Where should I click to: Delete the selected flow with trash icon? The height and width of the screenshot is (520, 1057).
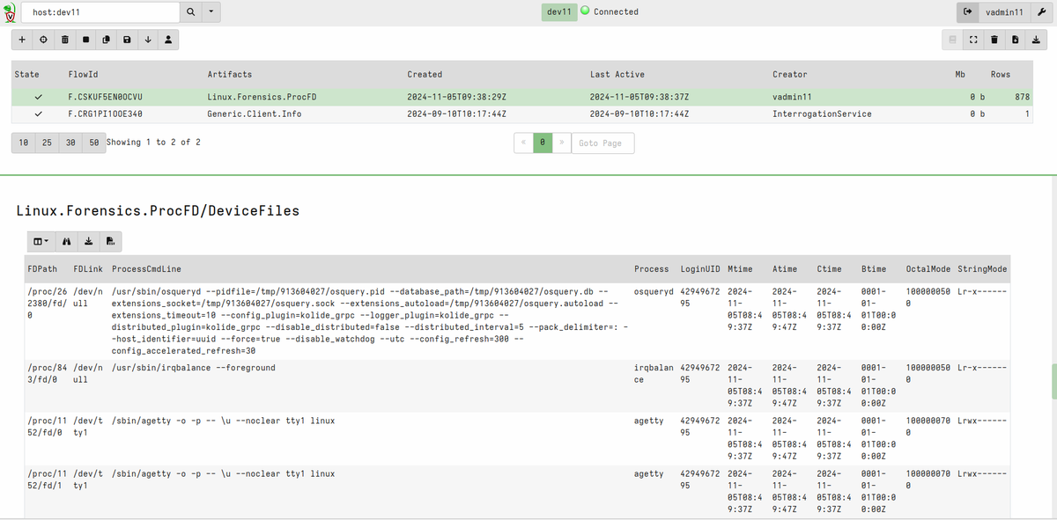coord(64,40)
